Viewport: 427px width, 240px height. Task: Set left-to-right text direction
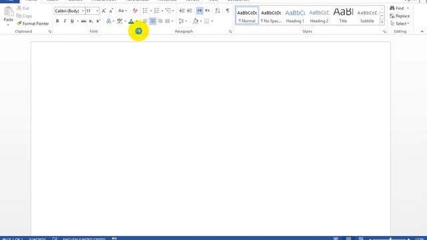[x=199, y=11]
